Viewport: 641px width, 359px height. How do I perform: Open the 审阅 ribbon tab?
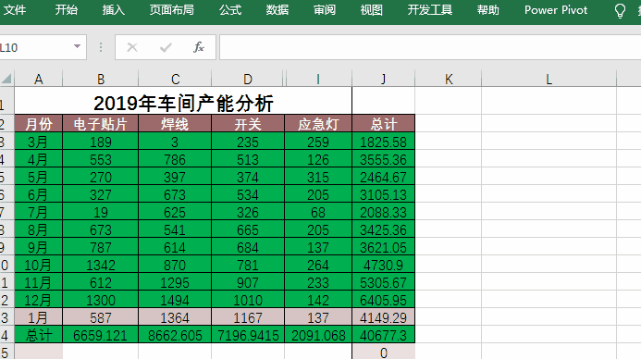(x=325, y=10)
